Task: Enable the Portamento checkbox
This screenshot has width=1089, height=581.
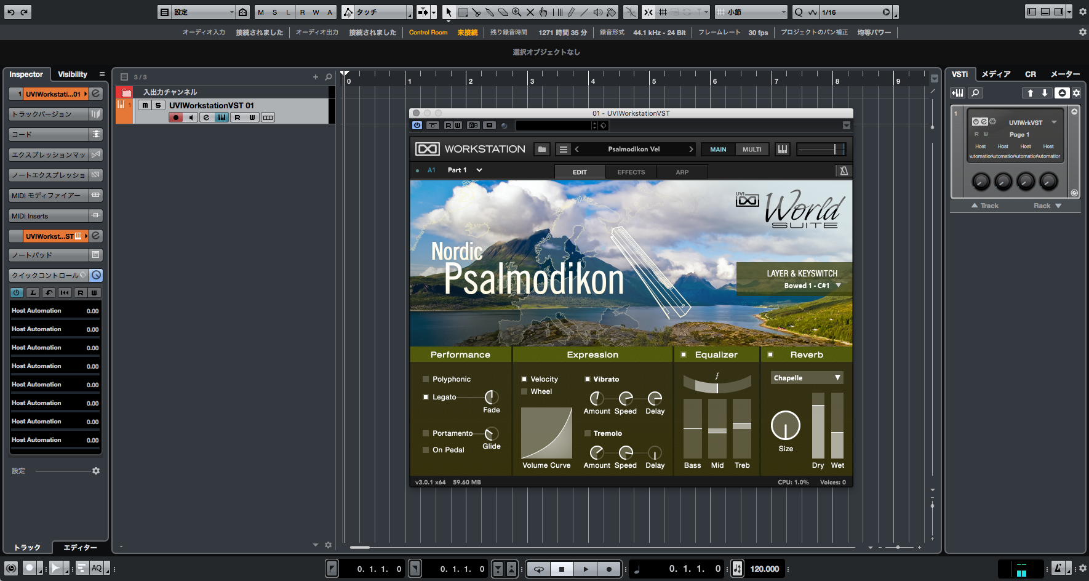Action: pos(426,433)
